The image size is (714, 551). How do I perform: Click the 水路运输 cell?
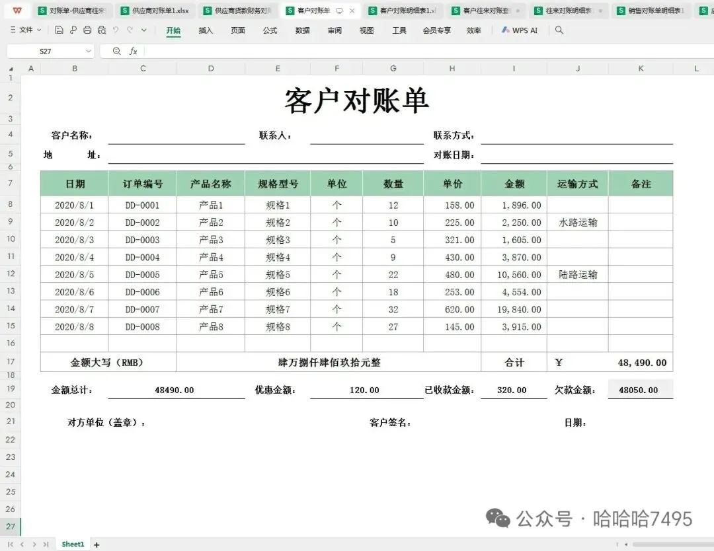577,223
